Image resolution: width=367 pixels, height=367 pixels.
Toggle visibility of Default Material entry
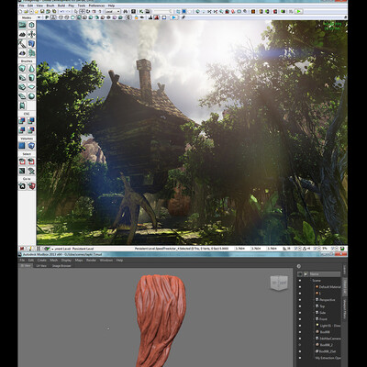300,287
